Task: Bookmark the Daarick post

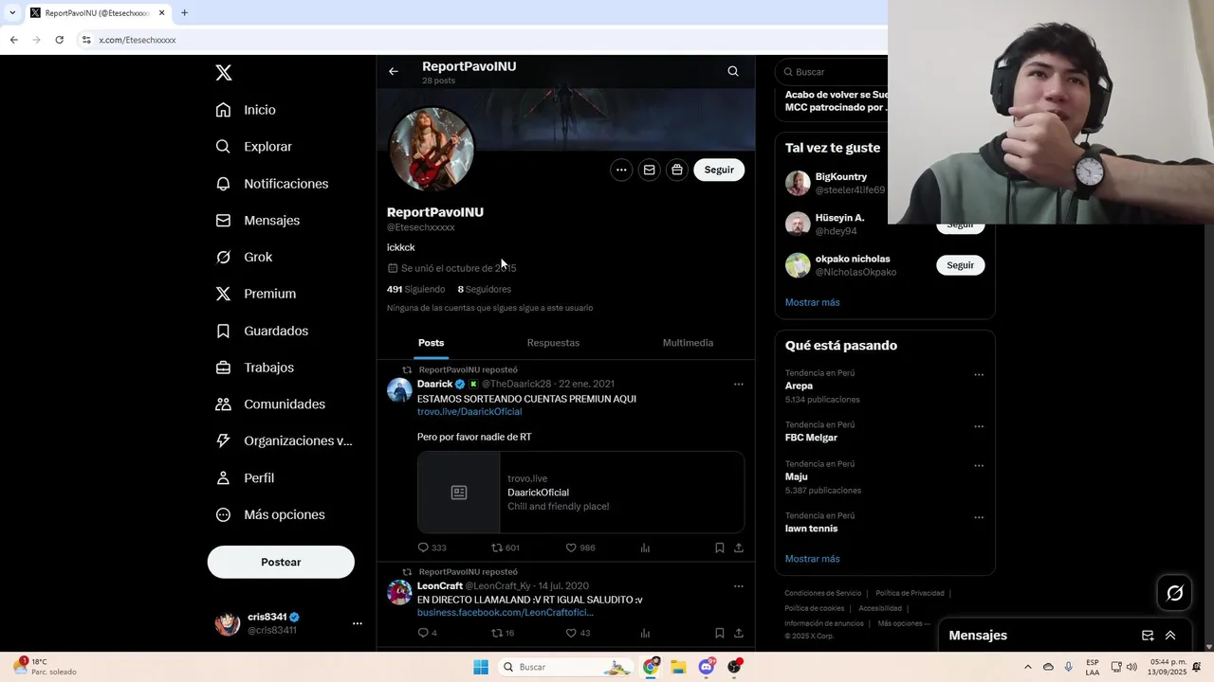Action: pyautogui.click(x=720, y=547)
